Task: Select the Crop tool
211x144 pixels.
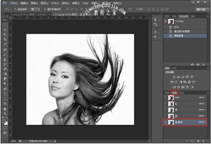Action: pos(5,39)
